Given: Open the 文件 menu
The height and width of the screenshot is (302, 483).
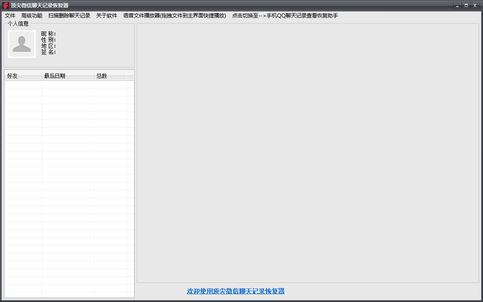Looking at the screenshot, I should tap(10, 16).
